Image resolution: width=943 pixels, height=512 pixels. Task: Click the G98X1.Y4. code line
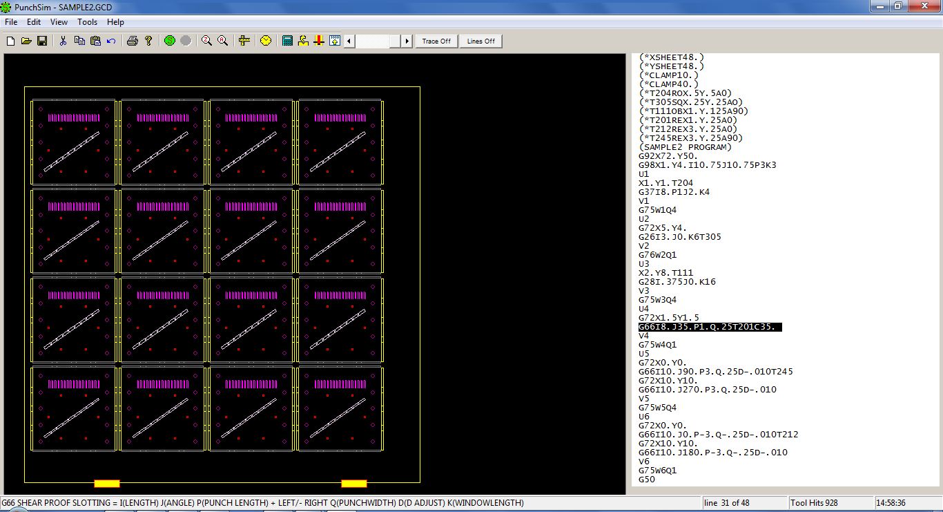point(708,165)
